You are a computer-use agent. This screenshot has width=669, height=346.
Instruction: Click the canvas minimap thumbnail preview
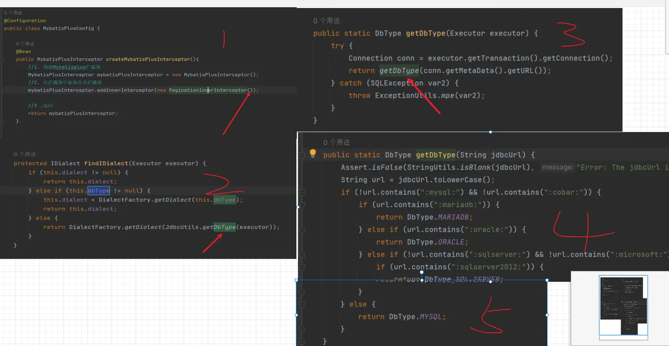[x=624, y=305]
